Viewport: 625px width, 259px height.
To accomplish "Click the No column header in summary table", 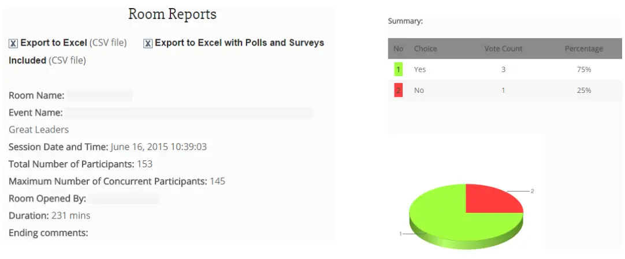I will click(398, 49).
